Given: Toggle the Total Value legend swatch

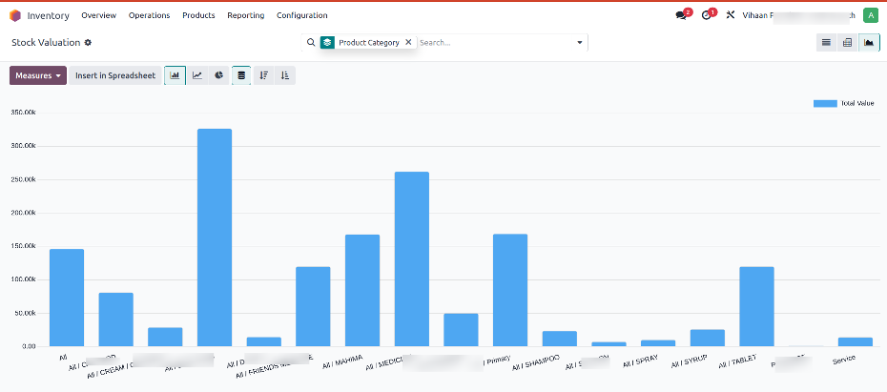Looking at the screenshot, I should tap(825, 104).
